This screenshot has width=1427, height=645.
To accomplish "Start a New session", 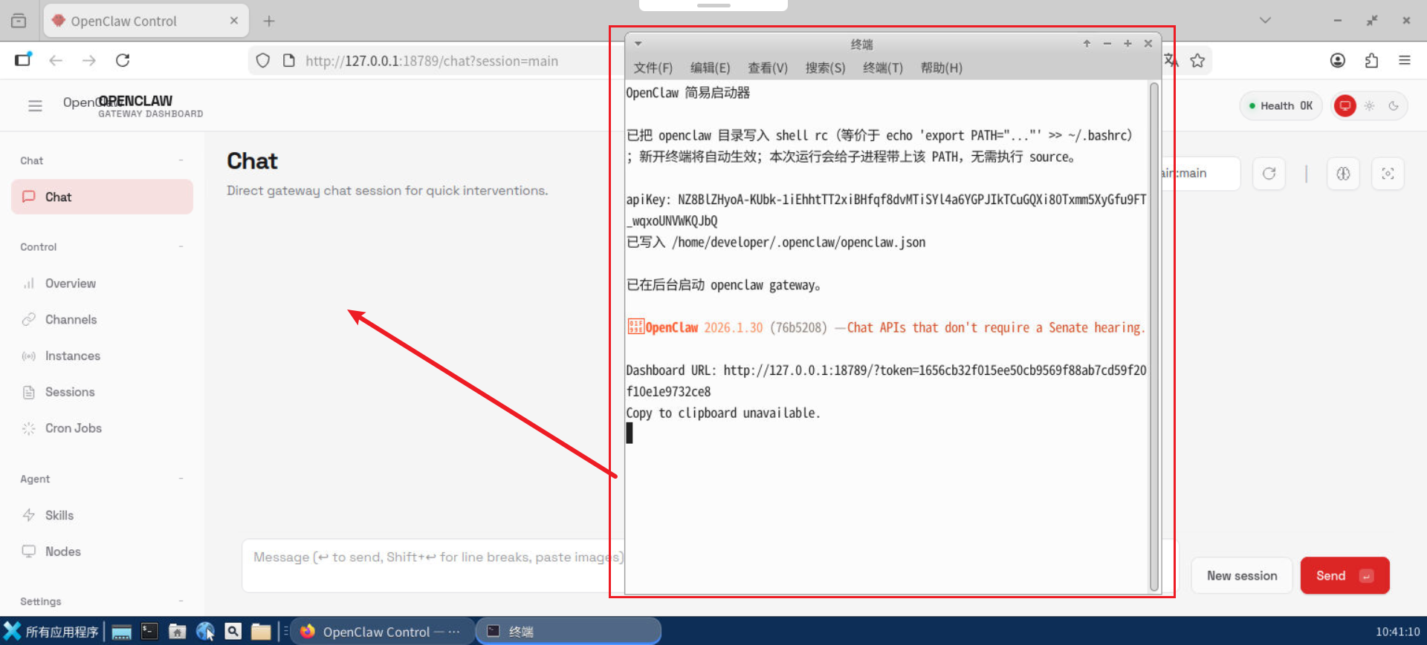I will pos(1241,576).
